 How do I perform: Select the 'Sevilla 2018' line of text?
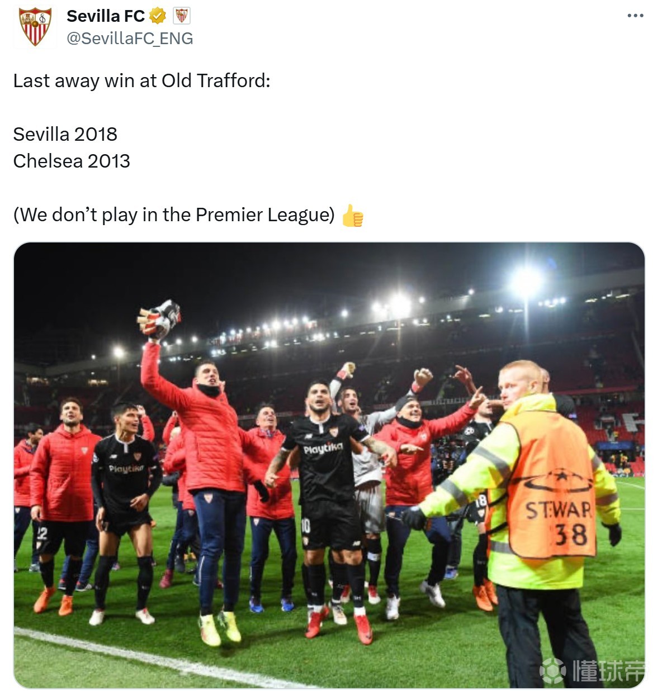point(65,134)
